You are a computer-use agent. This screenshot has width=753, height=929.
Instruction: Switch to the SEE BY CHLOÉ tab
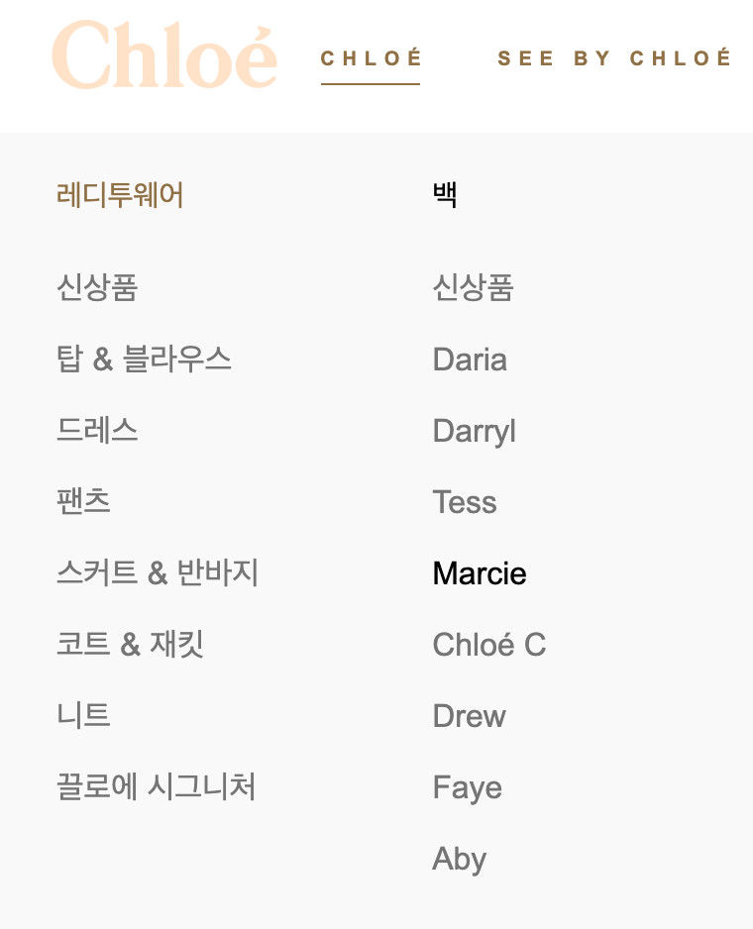pos(615,58)
